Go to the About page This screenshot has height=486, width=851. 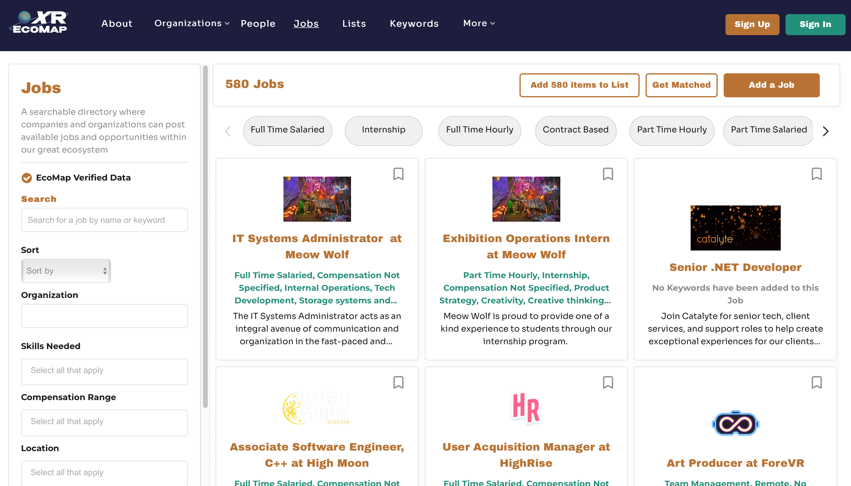click(117, 23)
